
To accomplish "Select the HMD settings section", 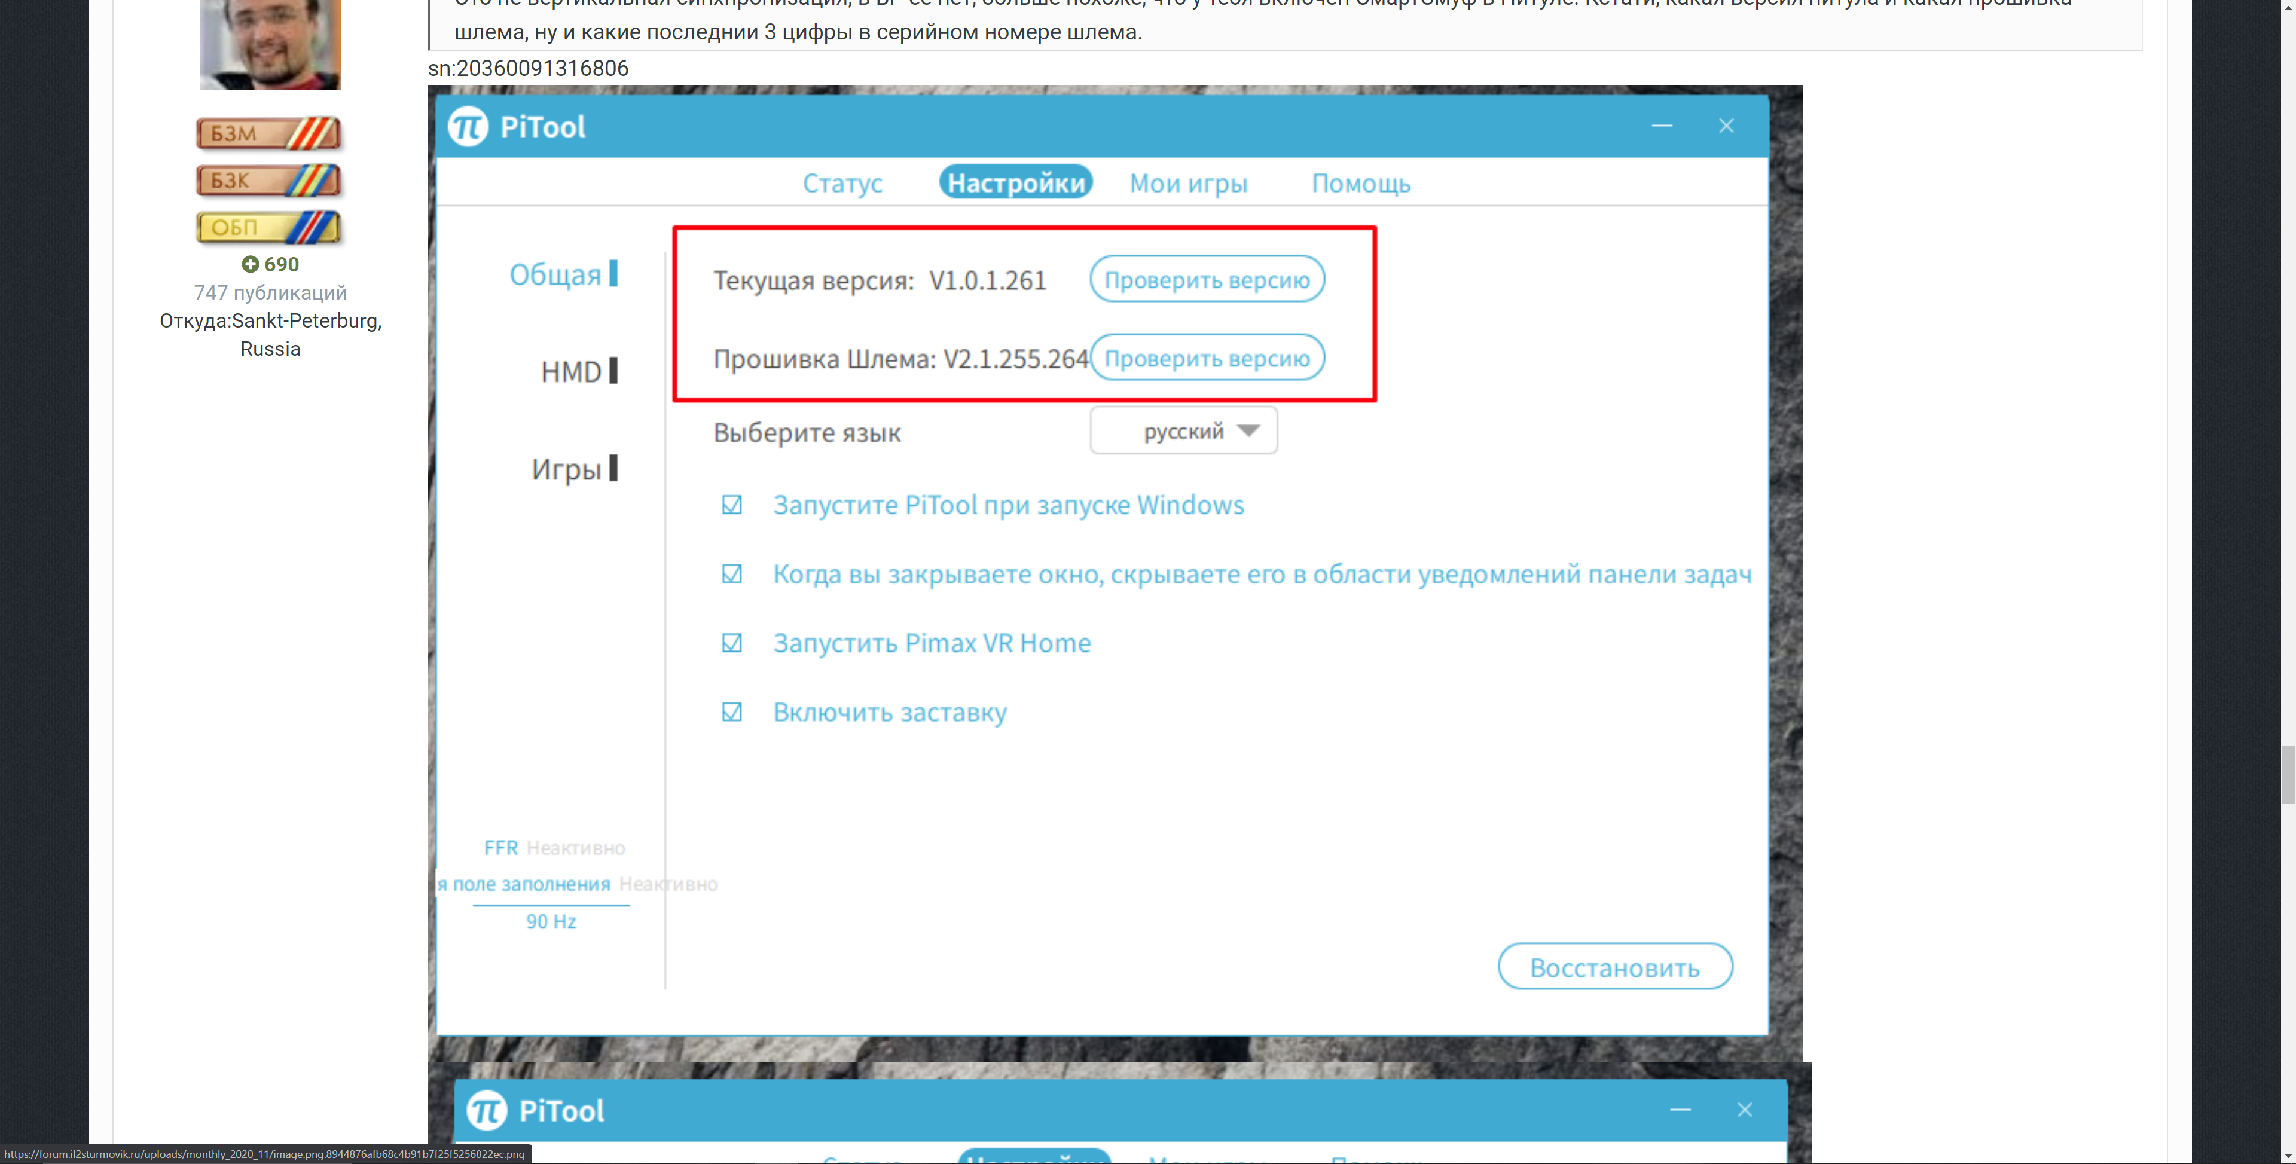I will [x=572, y=372].
